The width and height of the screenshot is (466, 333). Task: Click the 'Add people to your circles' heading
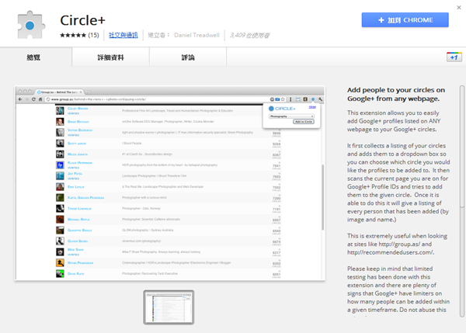point(396,94)
